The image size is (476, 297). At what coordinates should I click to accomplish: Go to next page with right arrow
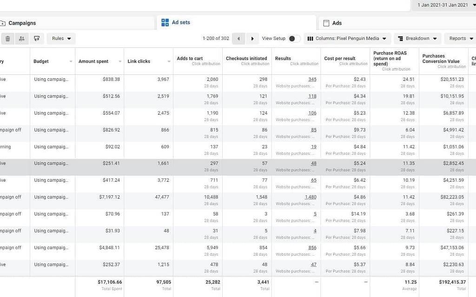point(252,39)
